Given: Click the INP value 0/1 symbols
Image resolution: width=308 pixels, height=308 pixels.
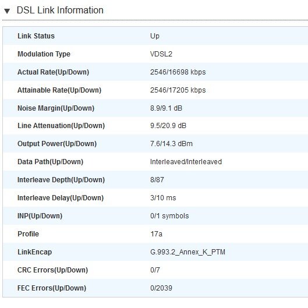Looking at the screenshot, I should point(169,216).
